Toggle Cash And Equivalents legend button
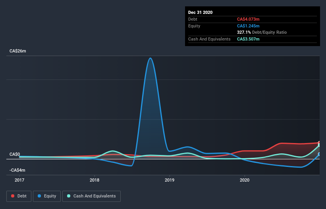326x209 pixels. (x=91, y=196)
